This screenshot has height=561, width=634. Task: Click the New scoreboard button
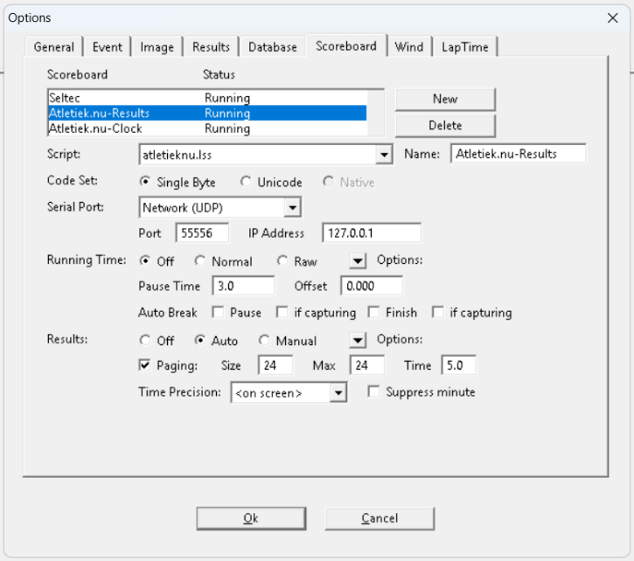(444, 99)
